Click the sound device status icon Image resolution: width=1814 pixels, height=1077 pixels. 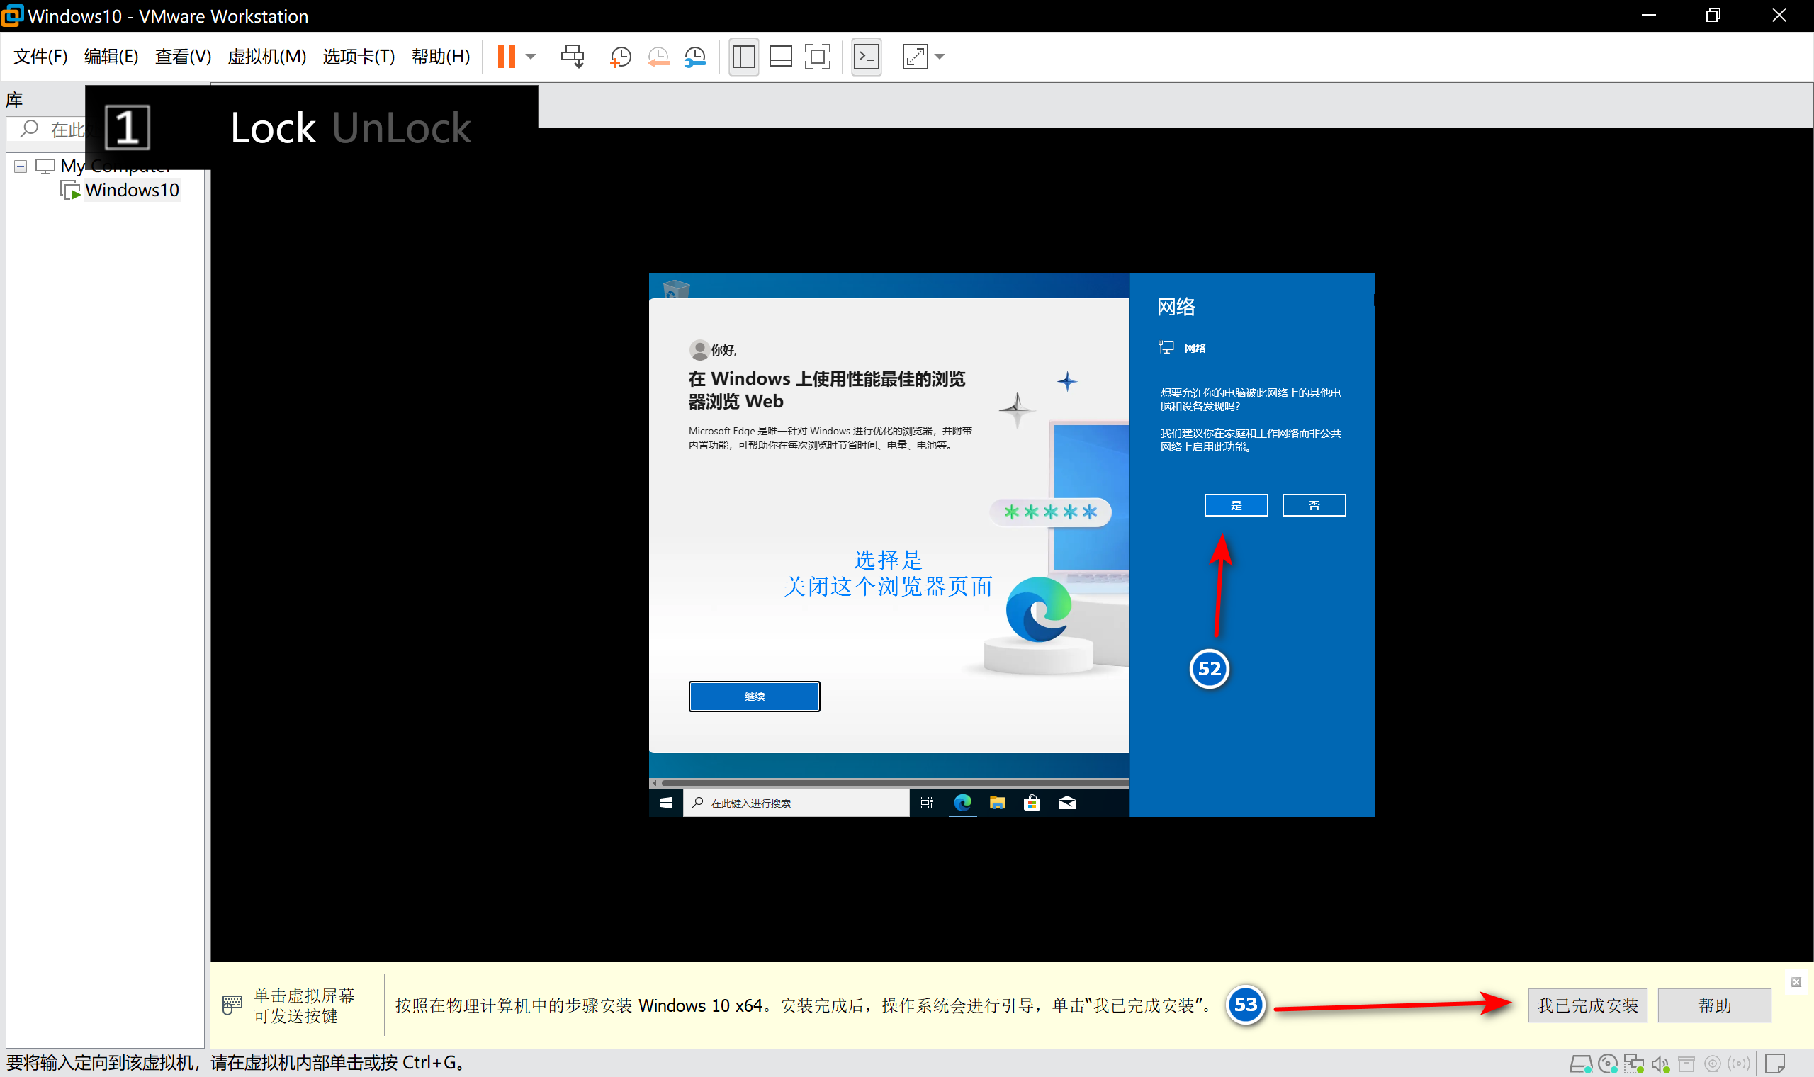pyautogui.click(x=1660, y=1064)
